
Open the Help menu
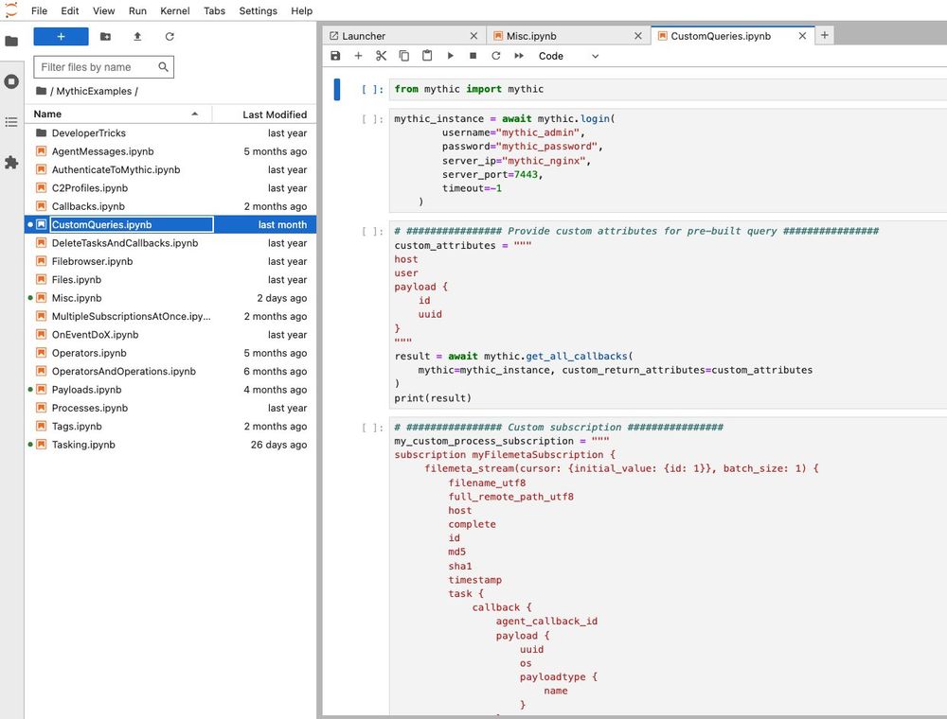click(x=301, y=10)
